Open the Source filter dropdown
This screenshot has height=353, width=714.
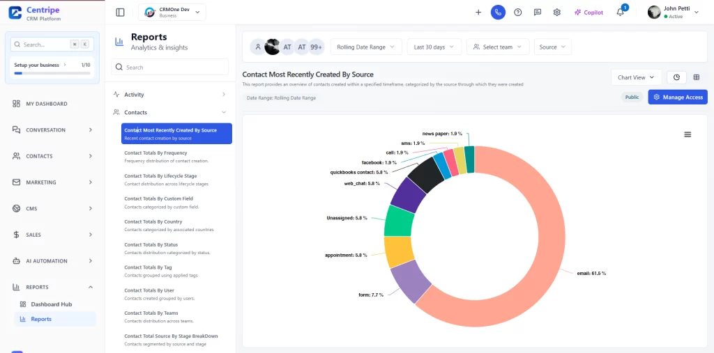tap(553, 47)
